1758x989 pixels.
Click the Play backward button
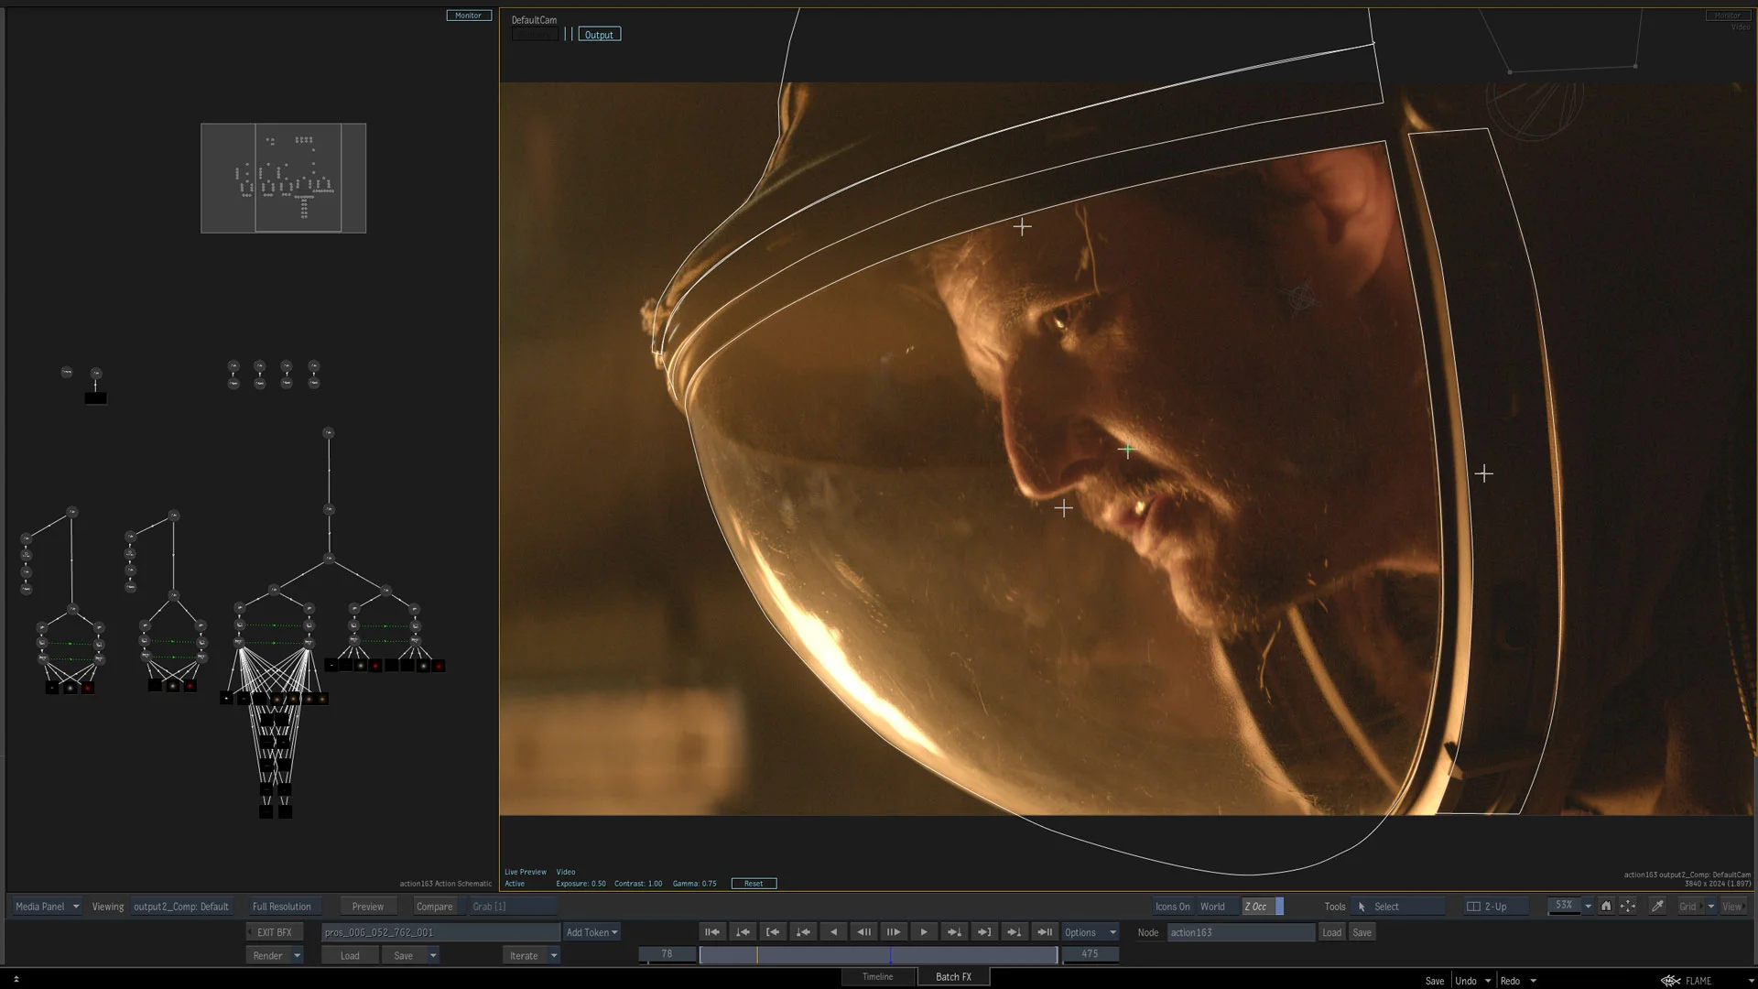(833, 932)
